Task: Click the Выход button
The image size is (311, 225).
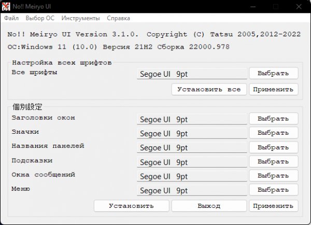Action: tap(209, 206)
